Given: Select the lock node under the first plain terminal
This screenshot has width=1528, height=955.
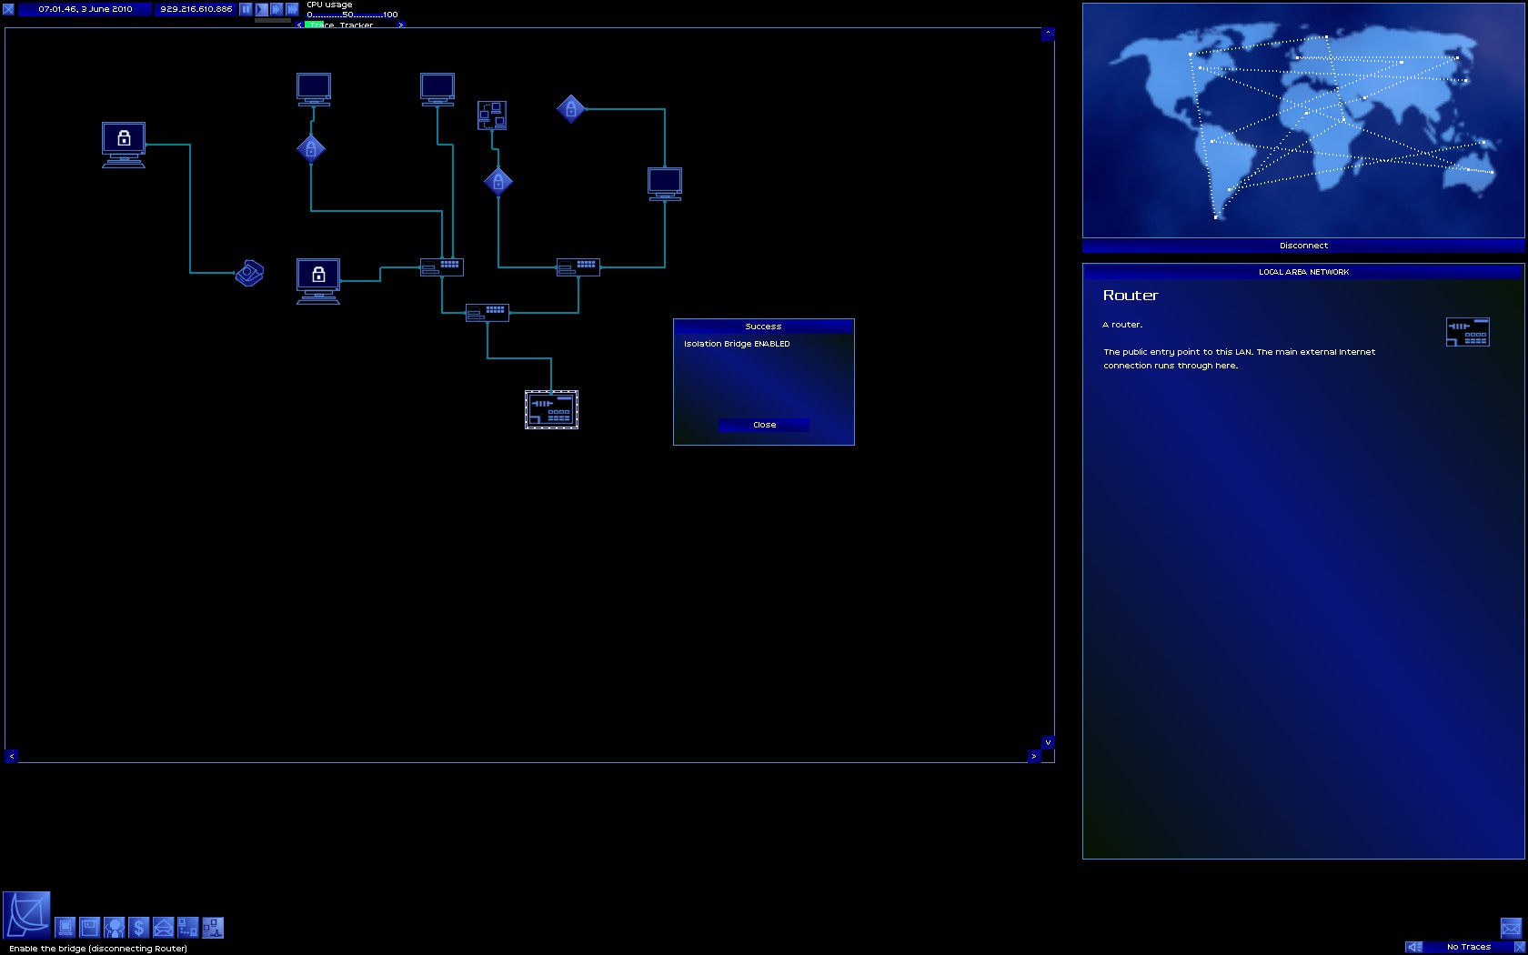Looking at the screenshot, I should [x=311, y=148].
